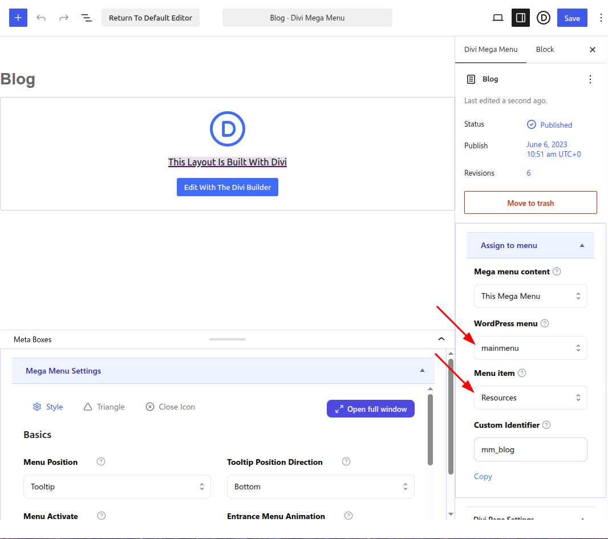Open the Published status setting
The height and width of the screenshot is (539, 608).
click(x=549, y=125)
